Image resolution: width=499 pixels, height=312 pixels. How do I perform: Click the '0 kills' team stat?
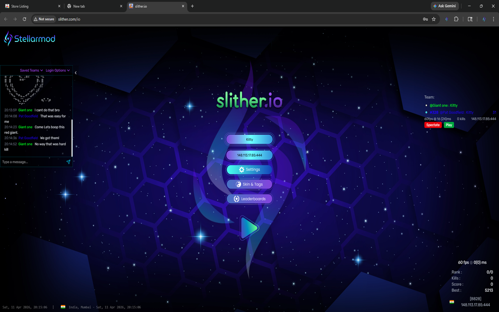point(461,119)
